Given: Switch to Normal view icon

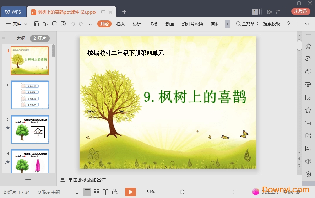Looking at the screenshot, I should pyautogui.click(x=87, y=192).
